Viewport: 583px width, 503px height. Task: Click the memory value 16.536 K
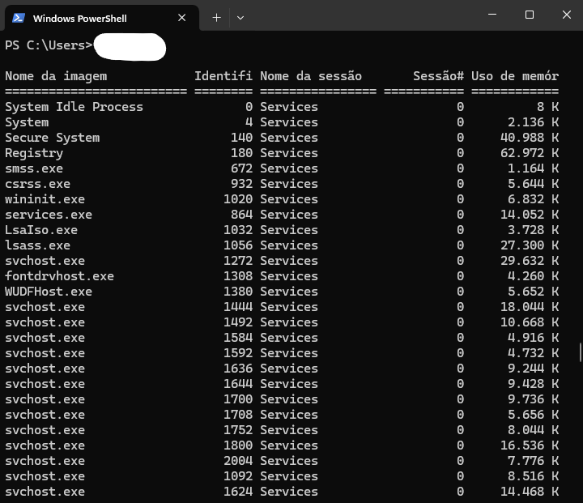tap(530, 445)
